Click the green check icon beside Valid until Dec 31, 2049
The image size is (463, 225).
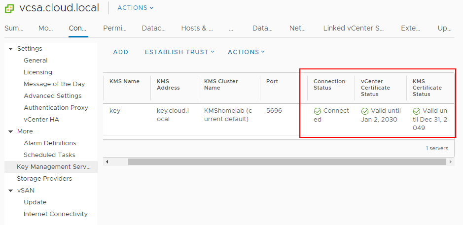[x=416, y=111]
